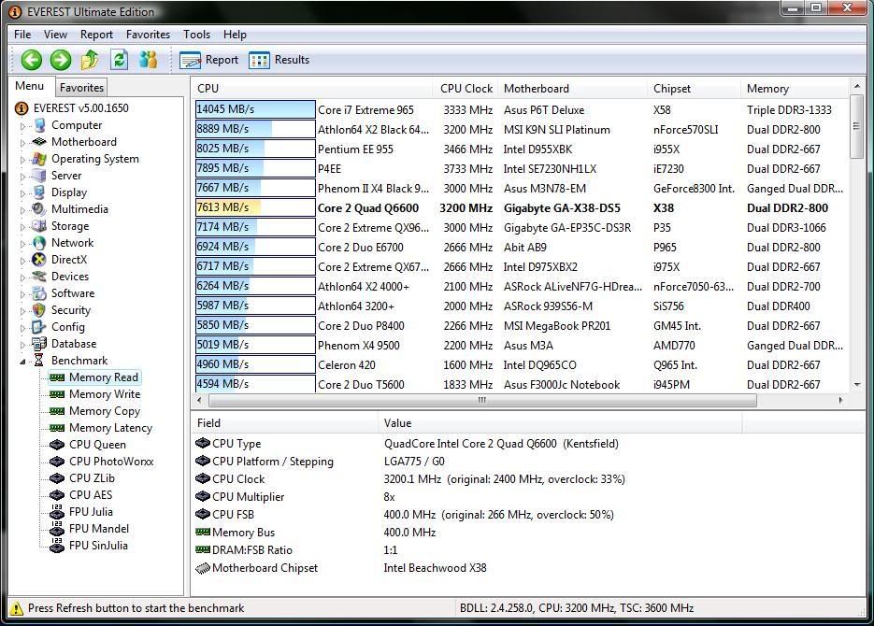Open the Favorites menu
This screenshot has width=874, height=626.
click(148, 35)
